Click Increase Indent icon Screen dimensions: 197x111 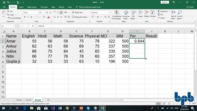pyautogui.click(x=69, y=17)
